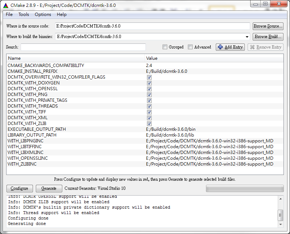Toggle DCMTK_WITH_PNG checkbox
290x234 pixels.
click(149, 95)
